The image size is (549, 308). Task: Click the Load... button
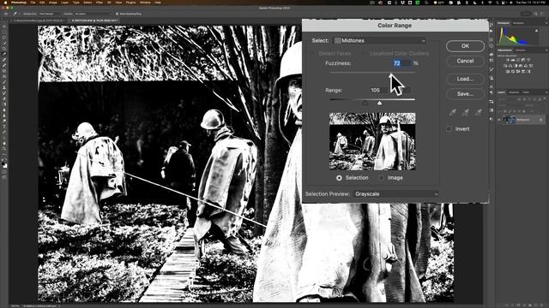[465, 79]
